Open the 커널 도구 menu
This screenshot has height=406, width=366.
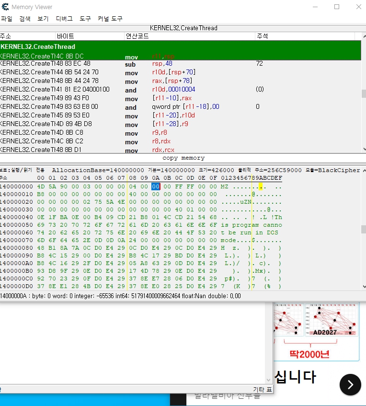tap(110, 19)
